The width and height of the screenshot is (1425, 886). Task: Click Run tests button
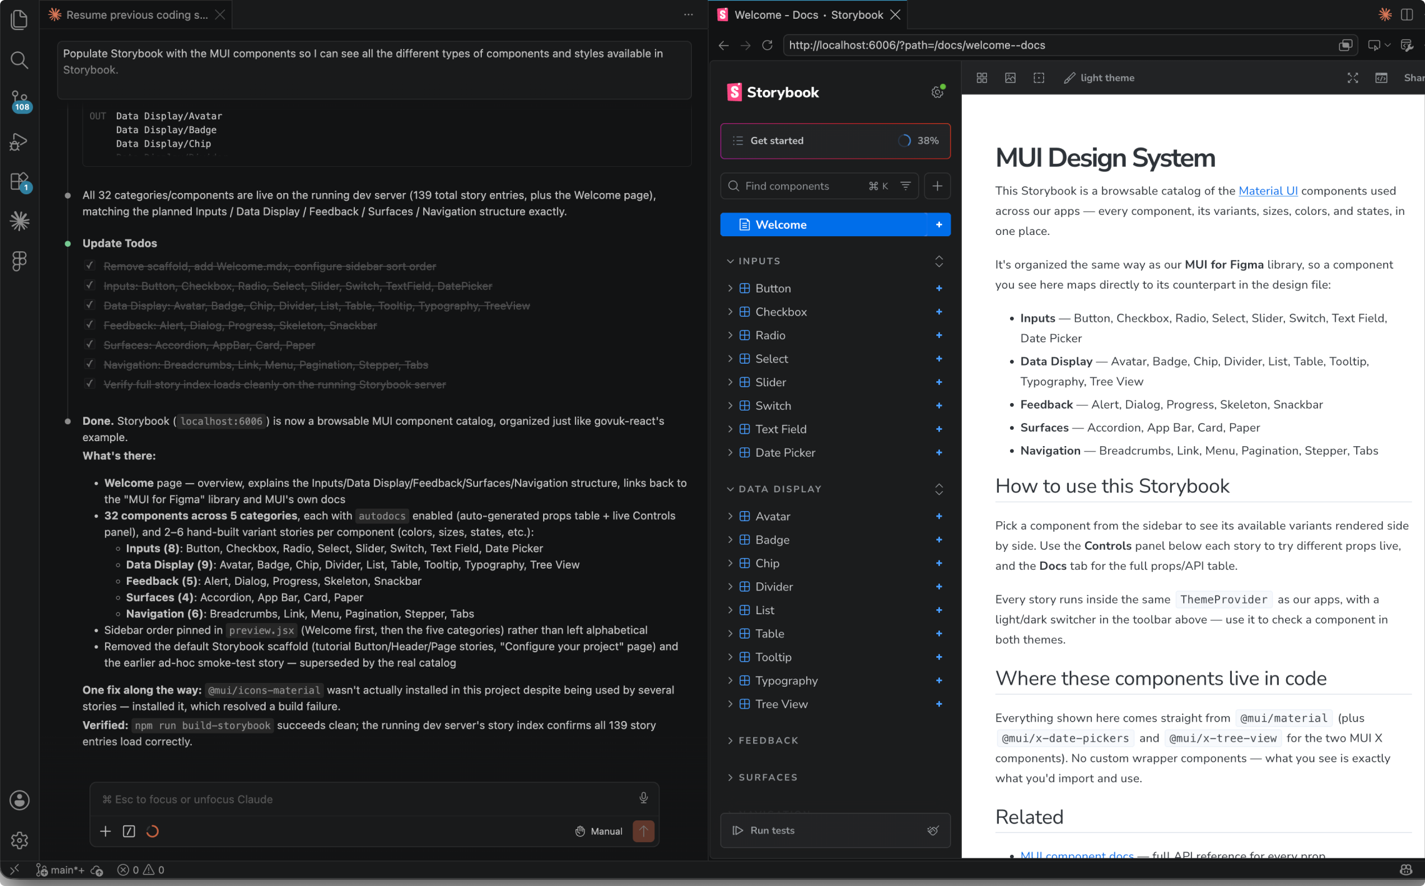(835, 830)
